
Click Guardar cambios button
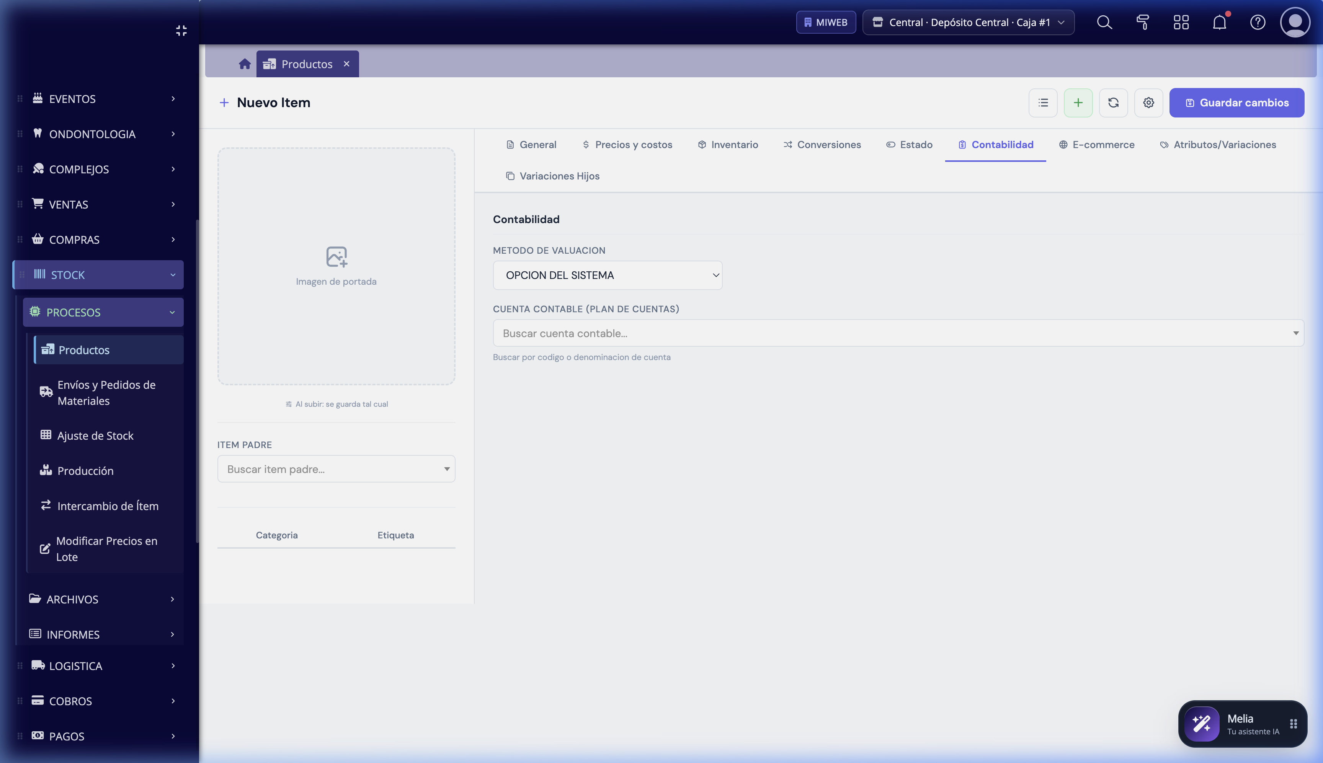point(1236,103)
